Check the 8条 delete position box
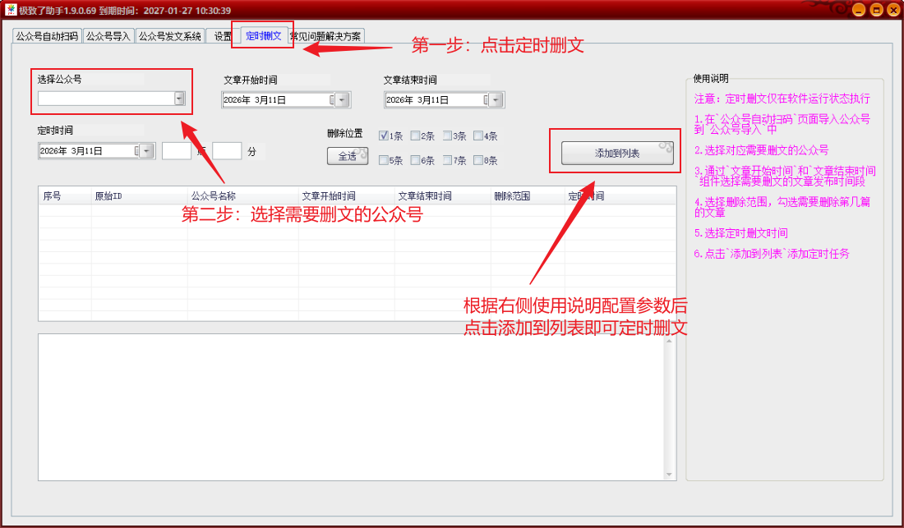Screen dimensions: 904x528 point(478,161)
